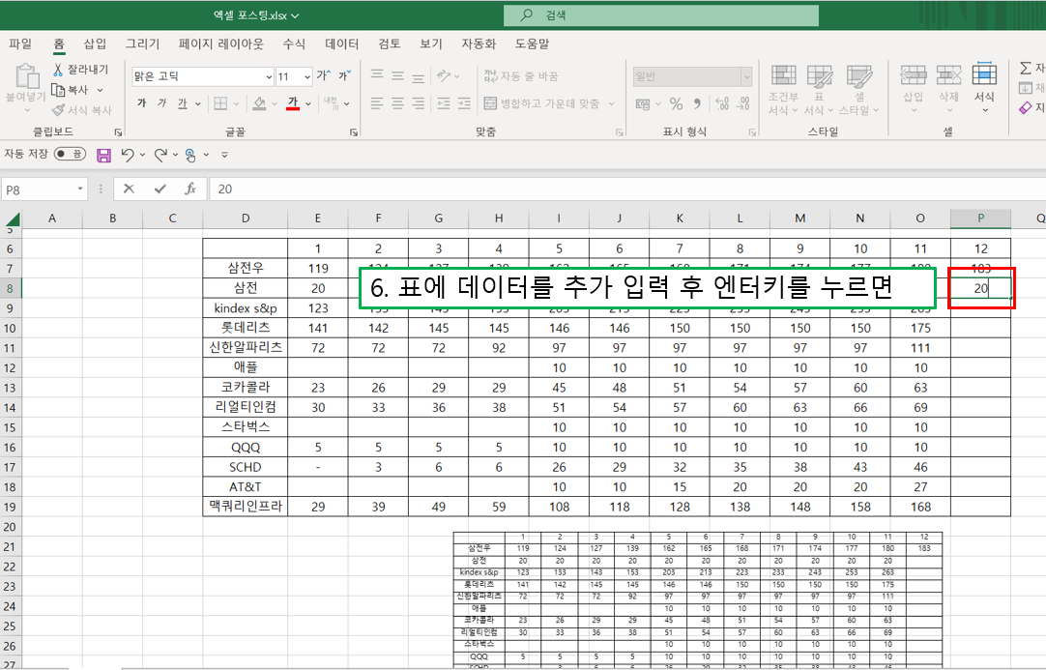
Task: Decrease indent button
Action: pos(444,103)
